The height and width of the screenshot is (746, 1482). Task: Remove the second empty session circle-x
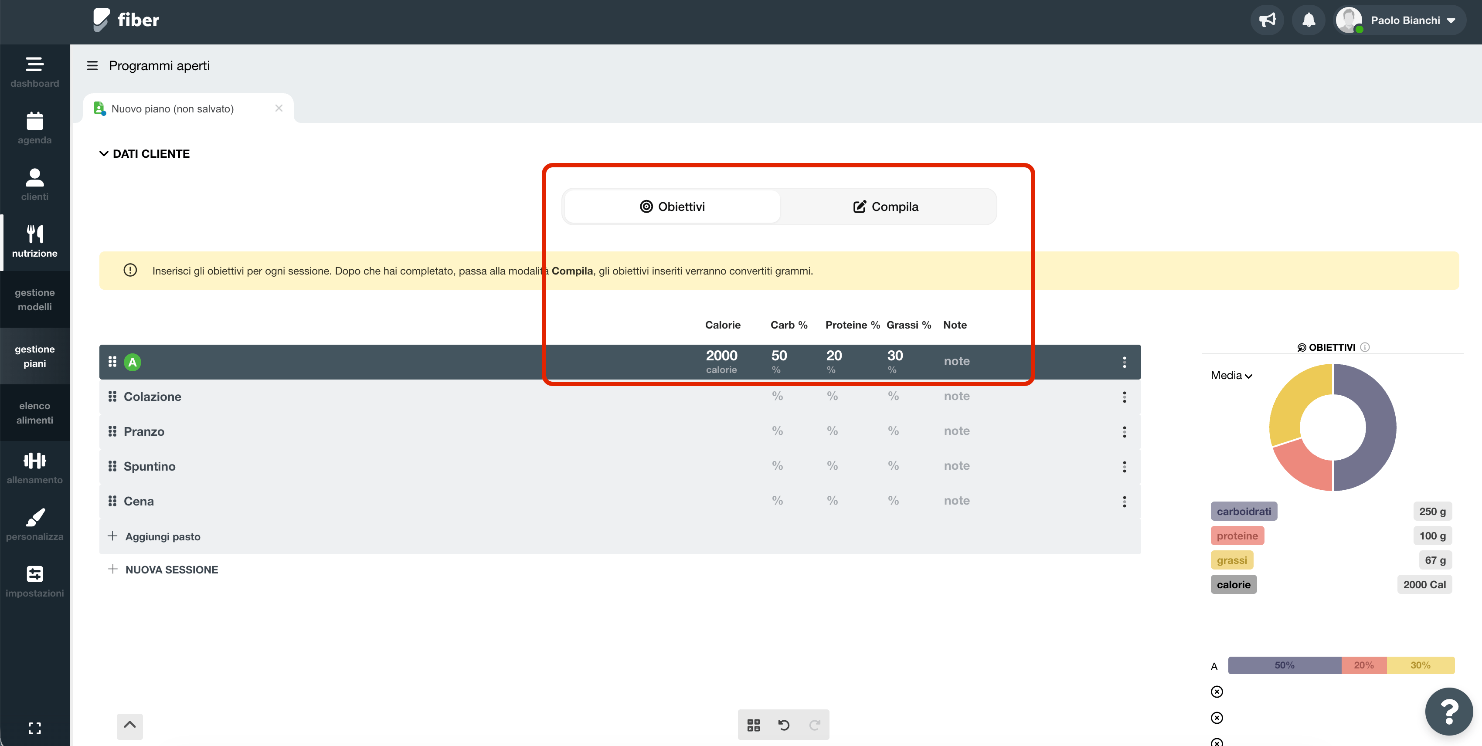(x=1217, y=717)
